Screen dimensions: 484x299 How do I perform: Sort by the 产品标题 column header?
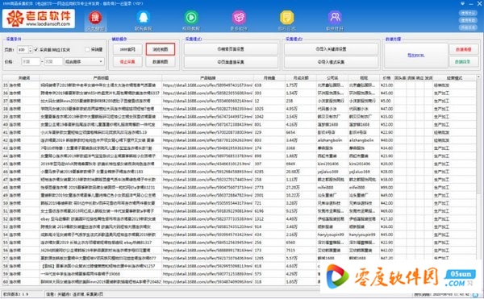101,78
